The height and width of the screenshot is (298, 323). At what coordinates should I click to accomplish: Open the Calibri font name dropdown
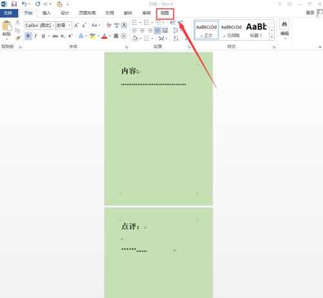(x=40, y=25)
